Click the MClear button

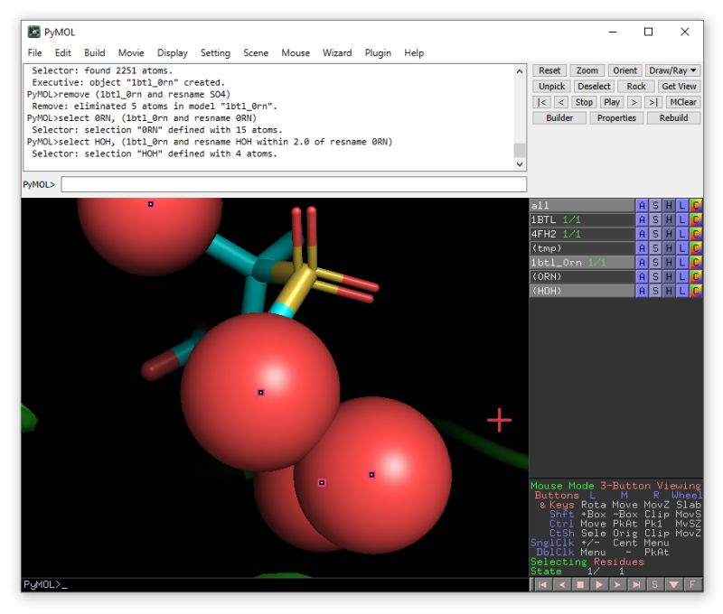(x=683, y=102)
